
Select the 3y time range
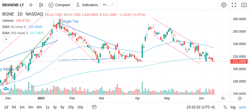point(55,107)
